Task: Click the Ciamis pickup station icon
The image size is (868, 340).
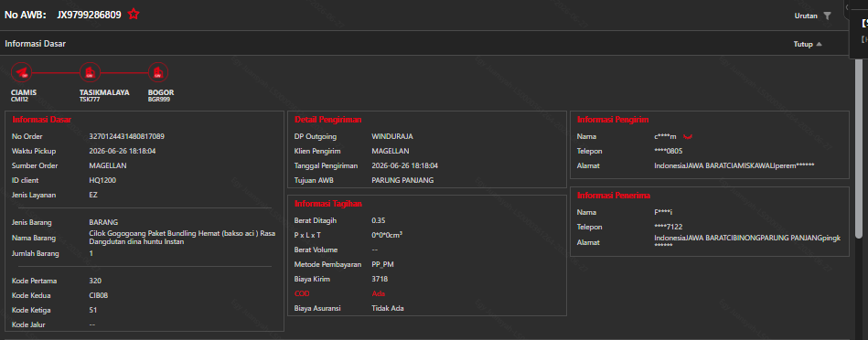Action: tap(22, 72)
